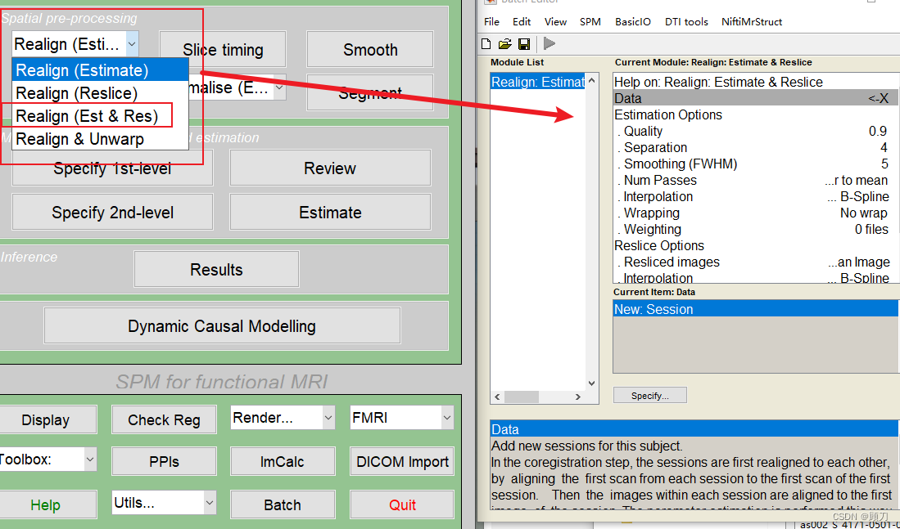Viewport: 900px width, 529px height.
Task: Click left arrow of Module List horizontal scrollbar
Action: tap(497, 397)
